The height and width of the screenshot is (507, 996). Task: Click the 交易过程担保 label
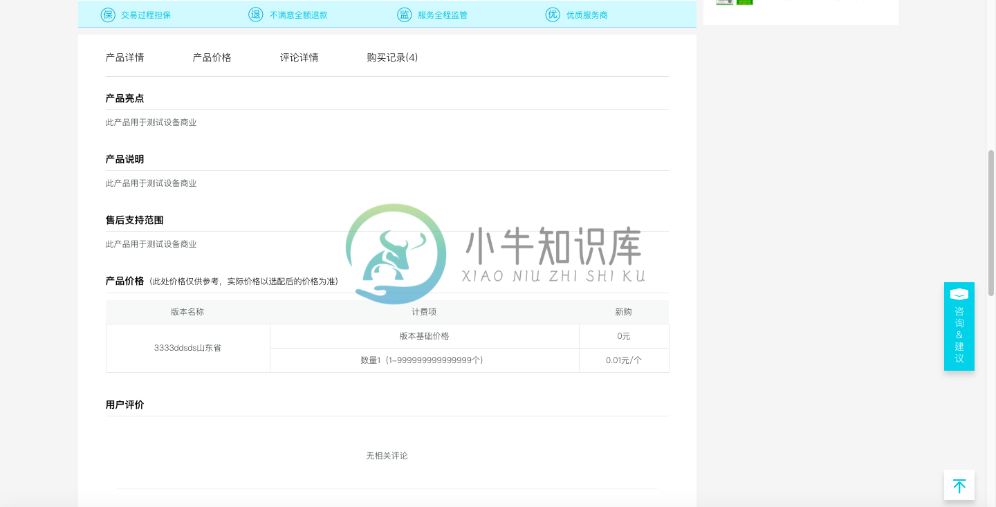(146, 15)
